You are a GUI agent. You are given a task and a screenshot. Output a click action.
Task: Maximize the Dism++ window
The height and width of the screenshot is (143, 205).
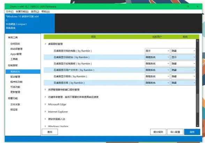pos(188,6)
